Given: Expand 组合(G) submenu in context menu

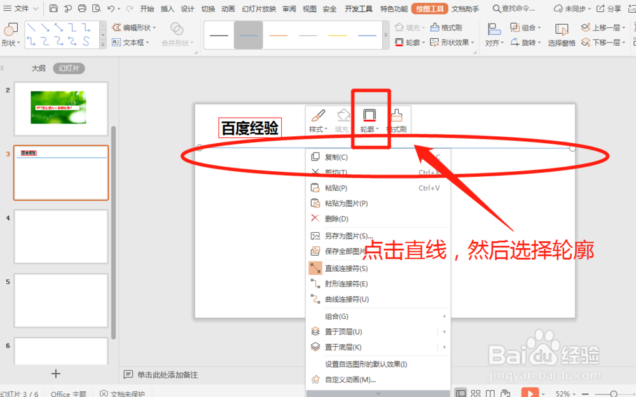Looking at the screenshot, I should (378, 316).
